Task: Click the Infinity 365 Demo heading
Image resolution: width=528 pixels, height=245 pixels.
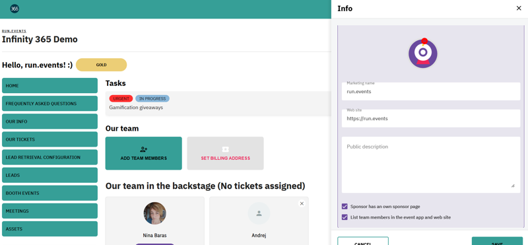Action: pos(40,40)
